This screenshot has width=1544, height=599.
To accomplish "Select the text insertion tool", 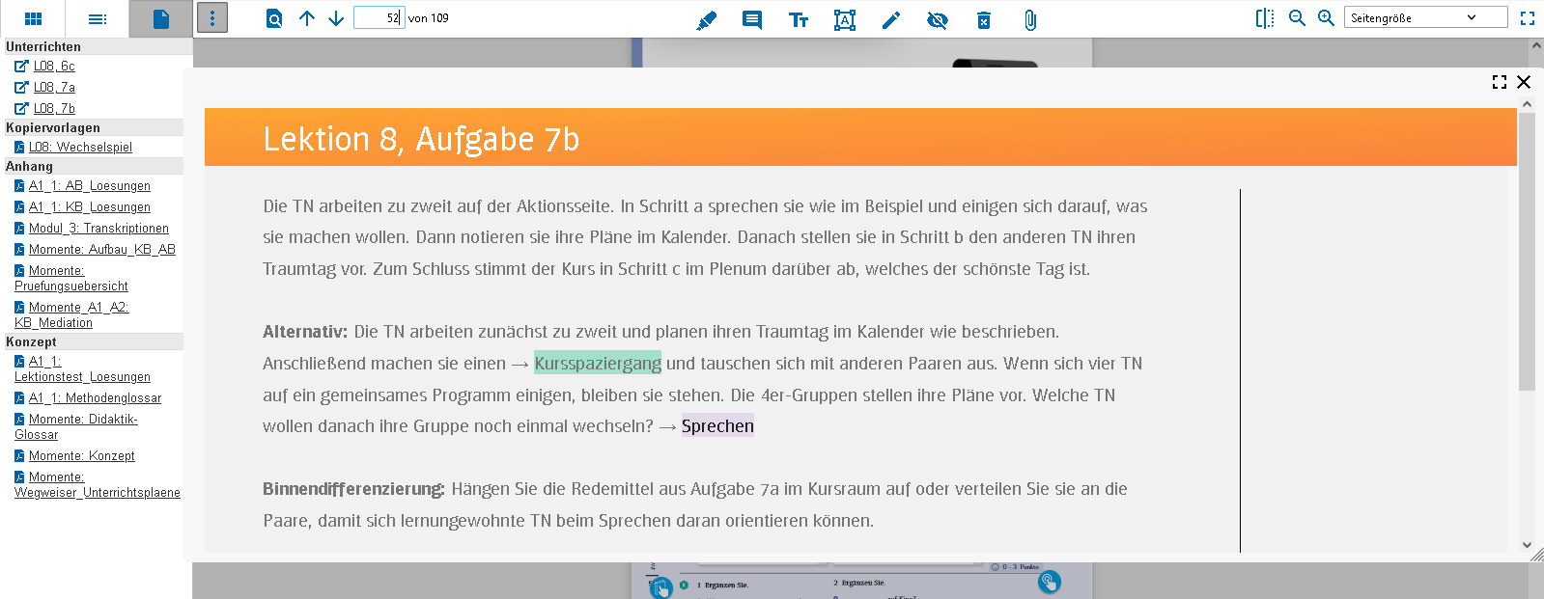I will 799,19.
